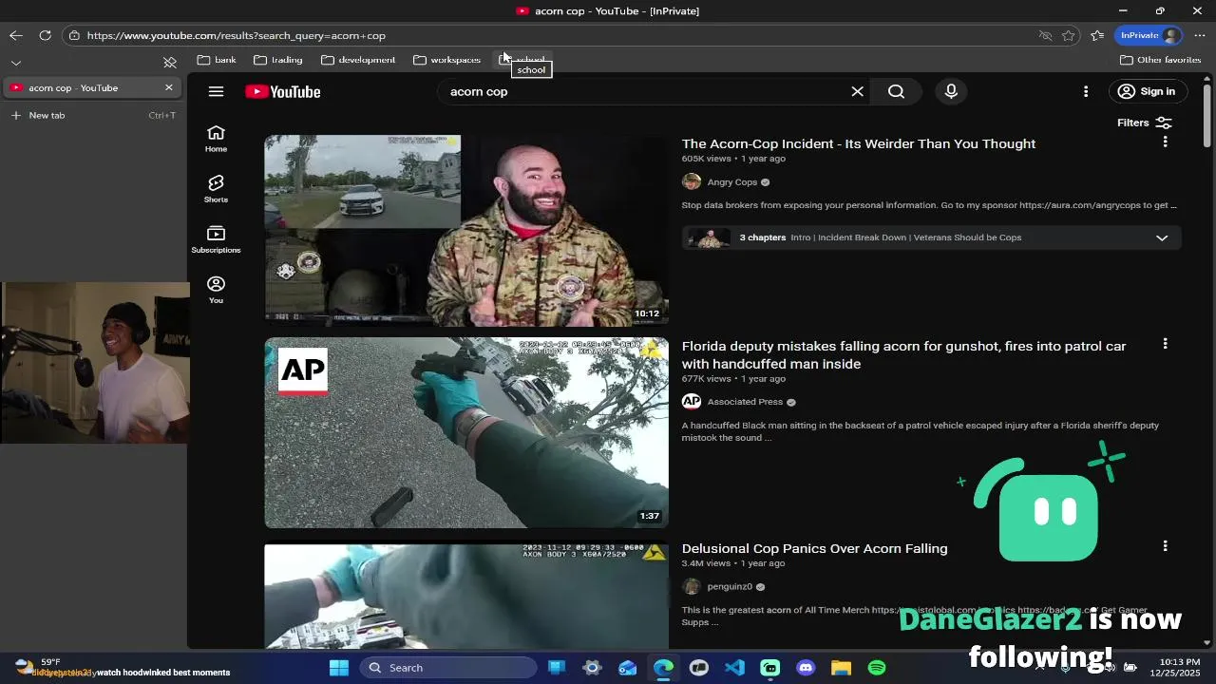Visit the penguinz0 channel
This screenshot has height=684, width=1216.
730,586
